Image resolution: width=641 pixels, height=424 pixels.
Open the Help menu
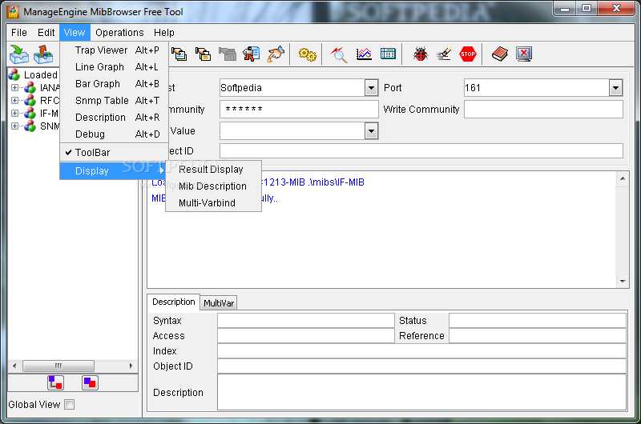coord(164,33)
